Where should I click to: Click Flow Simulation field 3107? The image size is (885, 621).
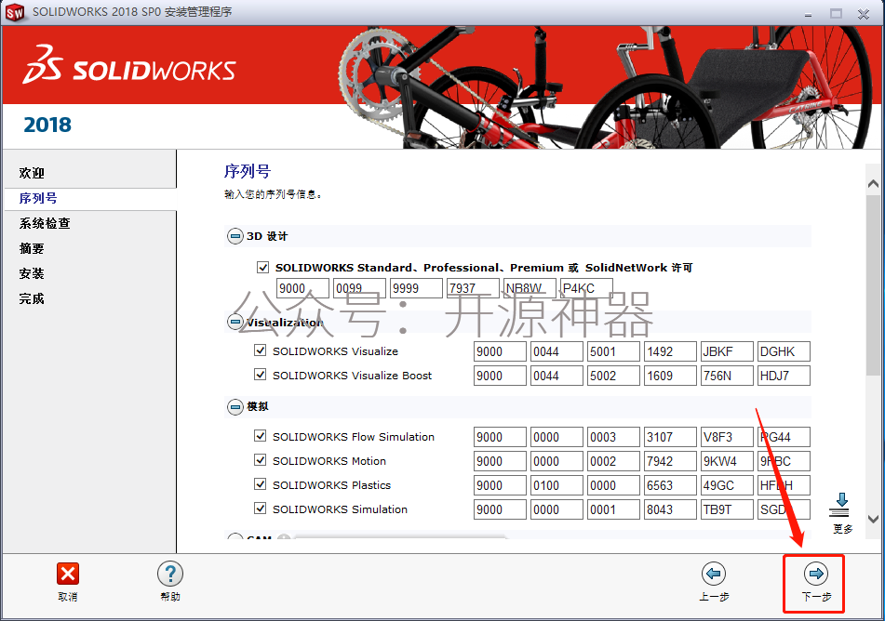click(x=671, y=437)
